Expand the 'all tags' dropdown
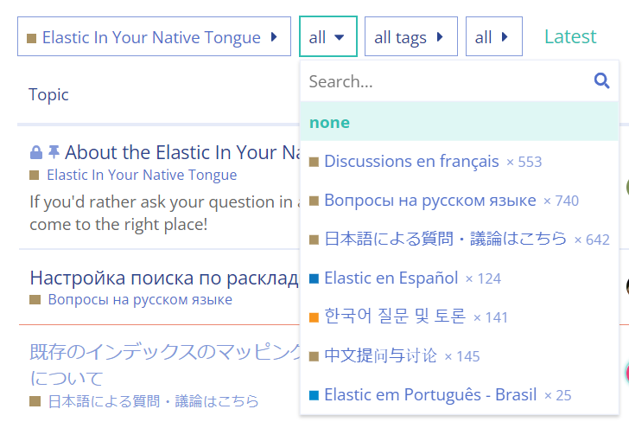Viewport: 629px width, 422px height. [x=410, y=37]
